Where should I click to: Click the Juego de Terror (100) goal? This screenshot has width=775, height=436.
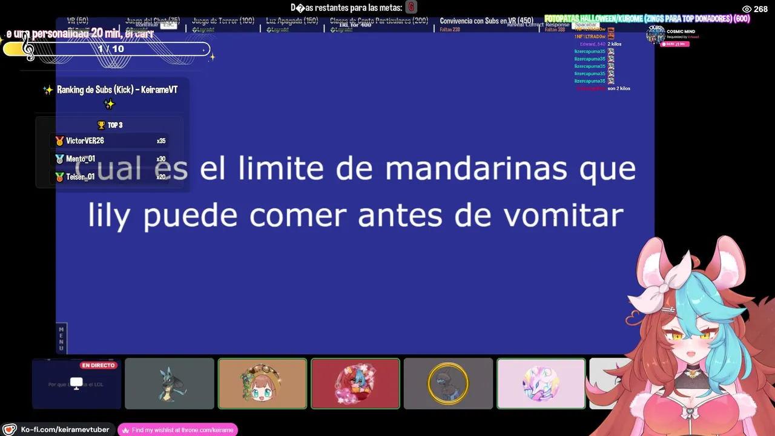point(223,21)
